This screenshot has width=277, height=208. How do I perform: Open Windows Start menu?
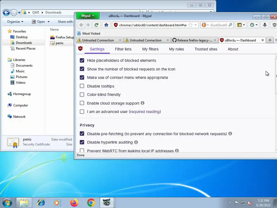[x=7, y=203]
